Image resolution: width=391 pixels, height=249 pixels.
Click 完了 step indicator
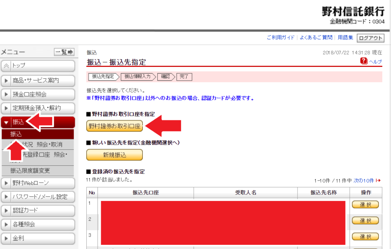(184, 77)
